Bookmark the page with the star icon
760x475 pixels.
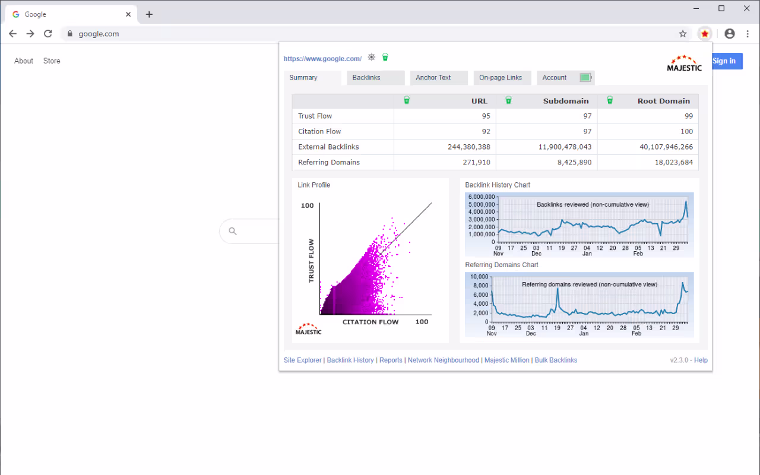[x=683, y=34]
